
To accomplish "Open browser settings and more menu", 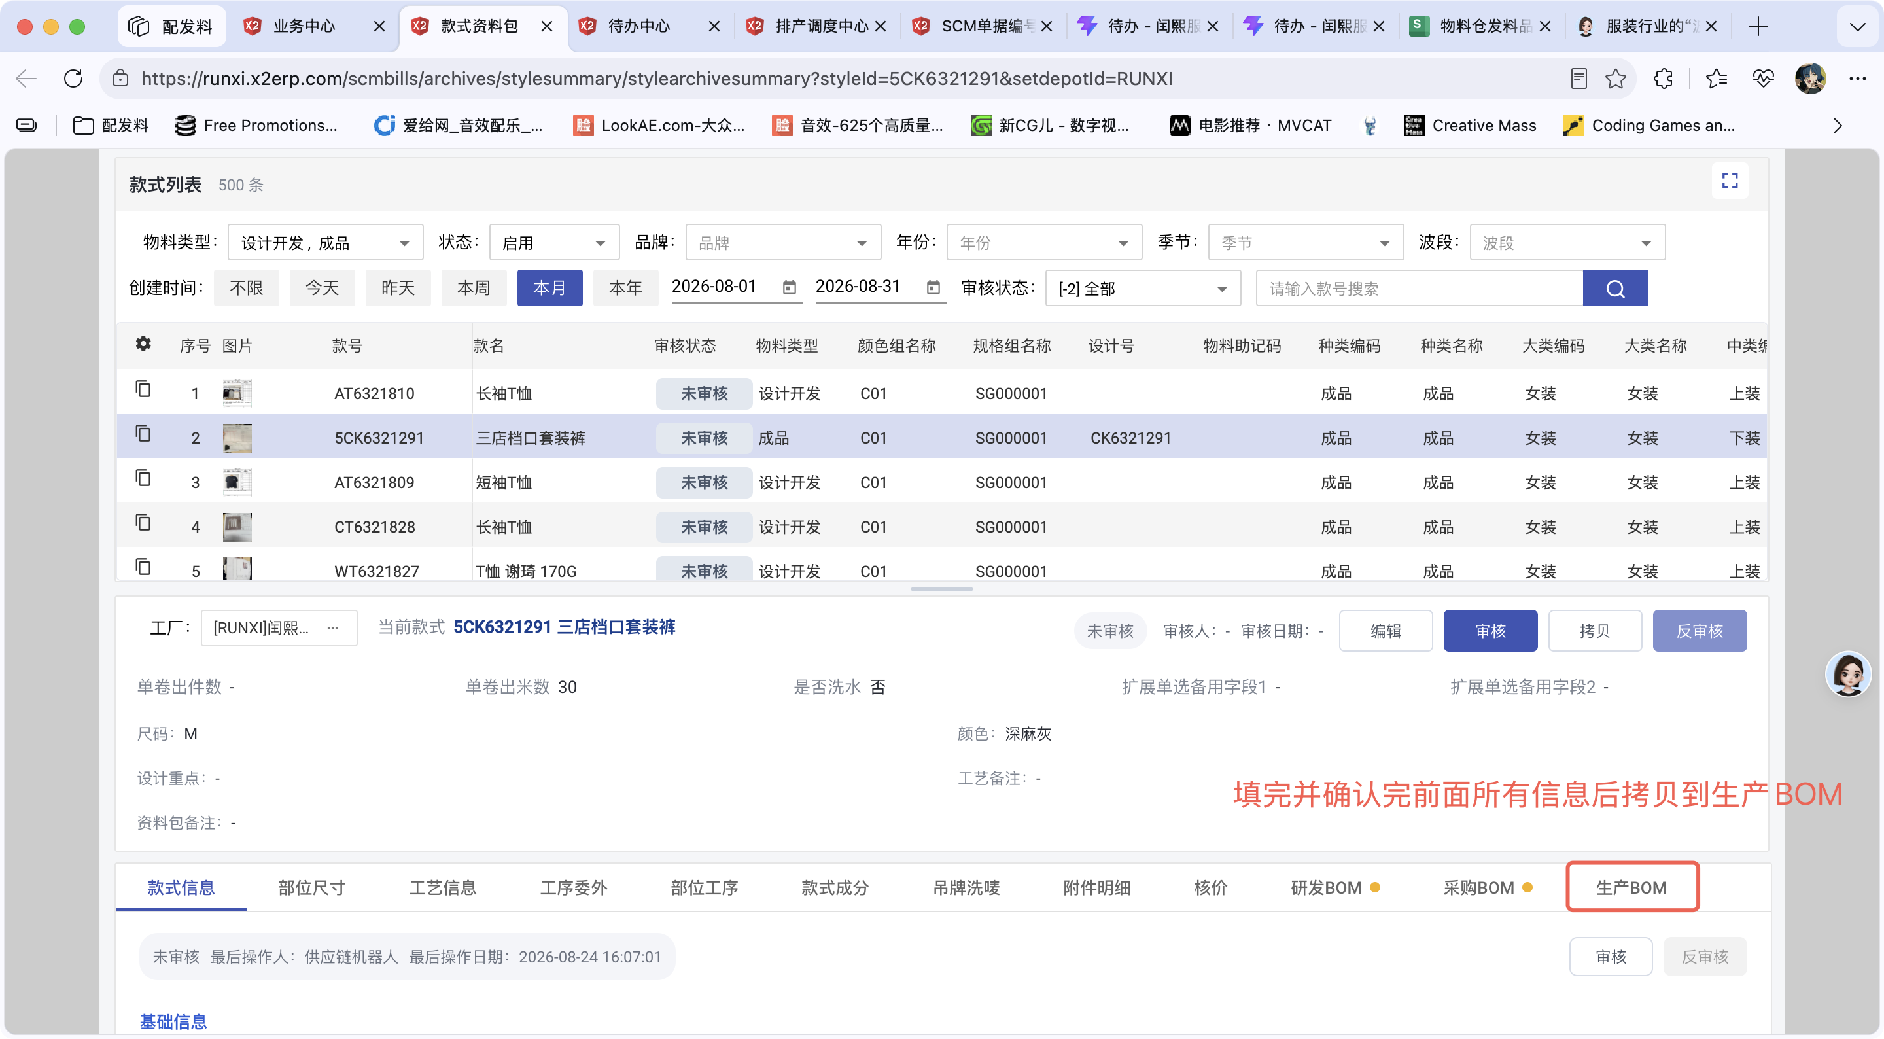I will tap(1857, 79).
